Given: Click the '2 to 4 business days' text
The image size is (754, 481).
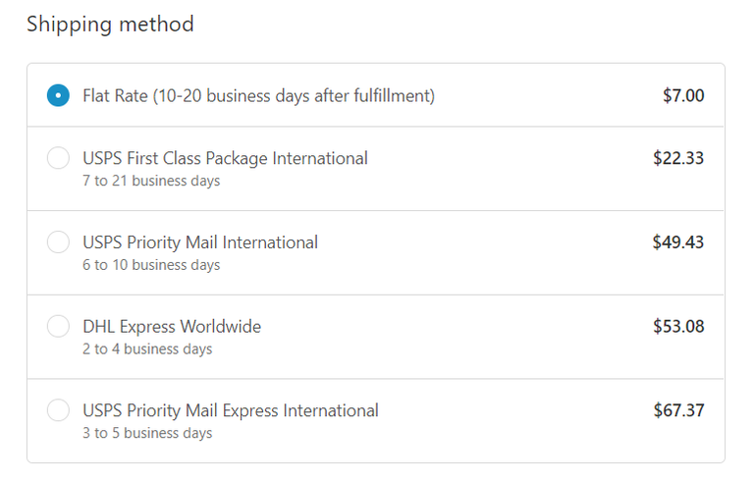Looking at the screenshot, I should coord(147,349).
